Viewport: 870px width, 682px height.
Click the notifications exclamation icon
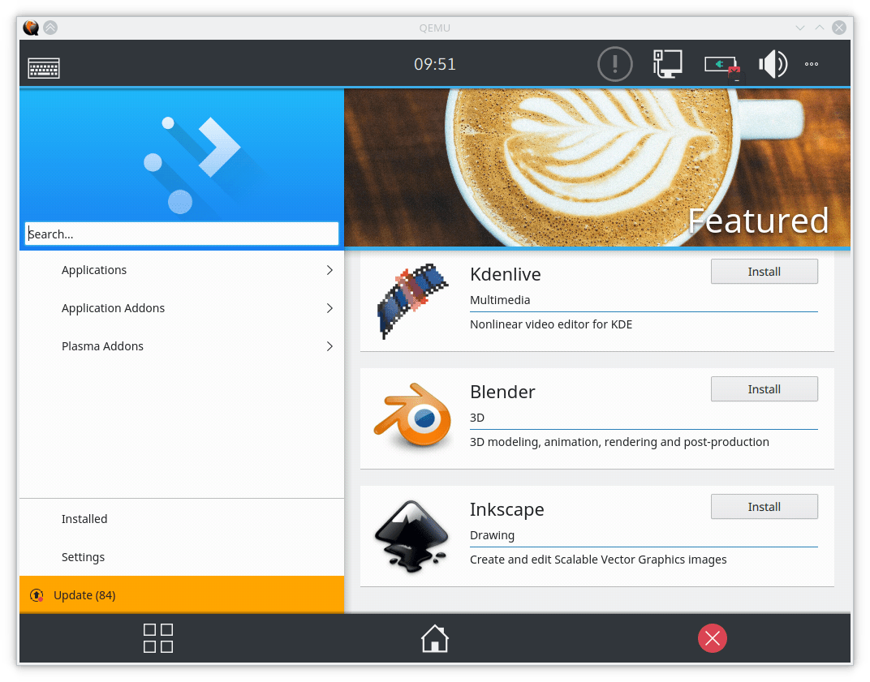pos(615,64)
